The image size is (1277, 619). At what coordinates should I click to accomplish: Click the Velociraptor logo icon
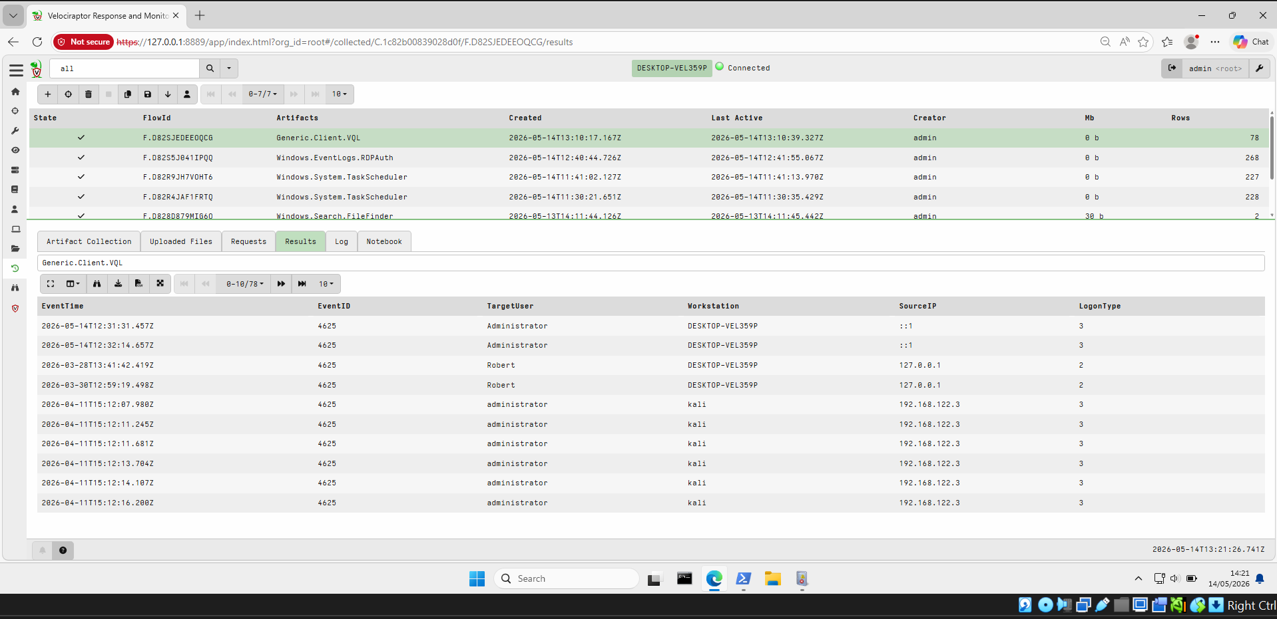pyautogui.click(x=37, y=68)
